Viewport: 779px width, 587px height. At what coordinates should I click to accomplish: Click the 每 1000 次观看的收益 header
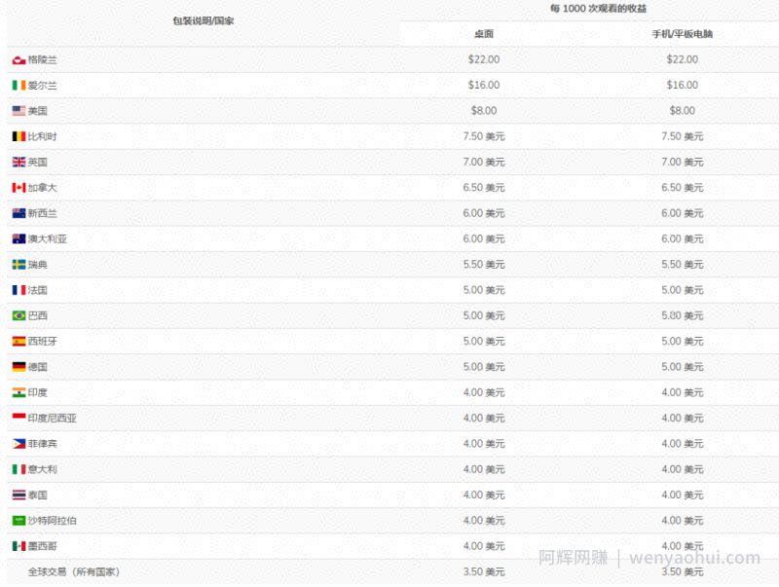click(x=598, y=9)
